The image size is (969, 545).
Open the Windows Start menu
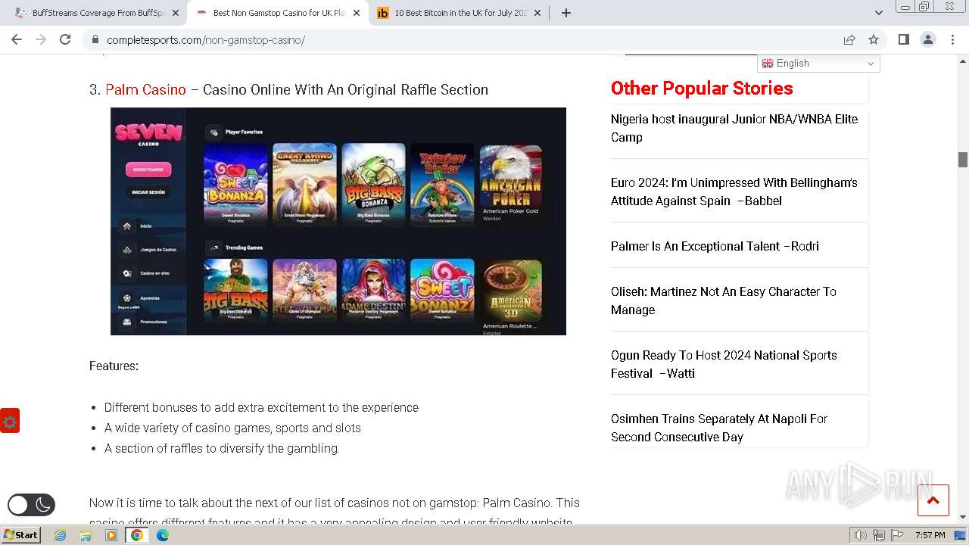[20, 534]
